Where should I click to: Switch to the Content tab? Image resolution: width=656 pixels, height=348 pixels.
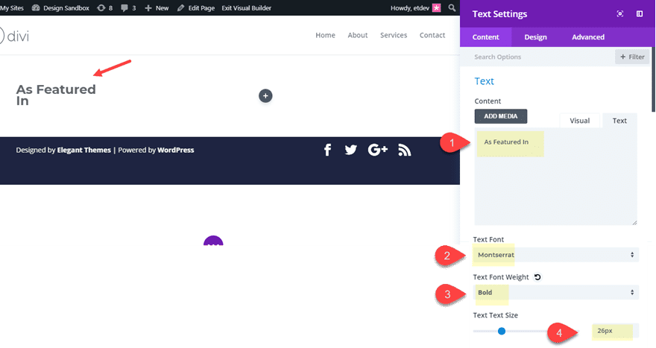point(486,37)
